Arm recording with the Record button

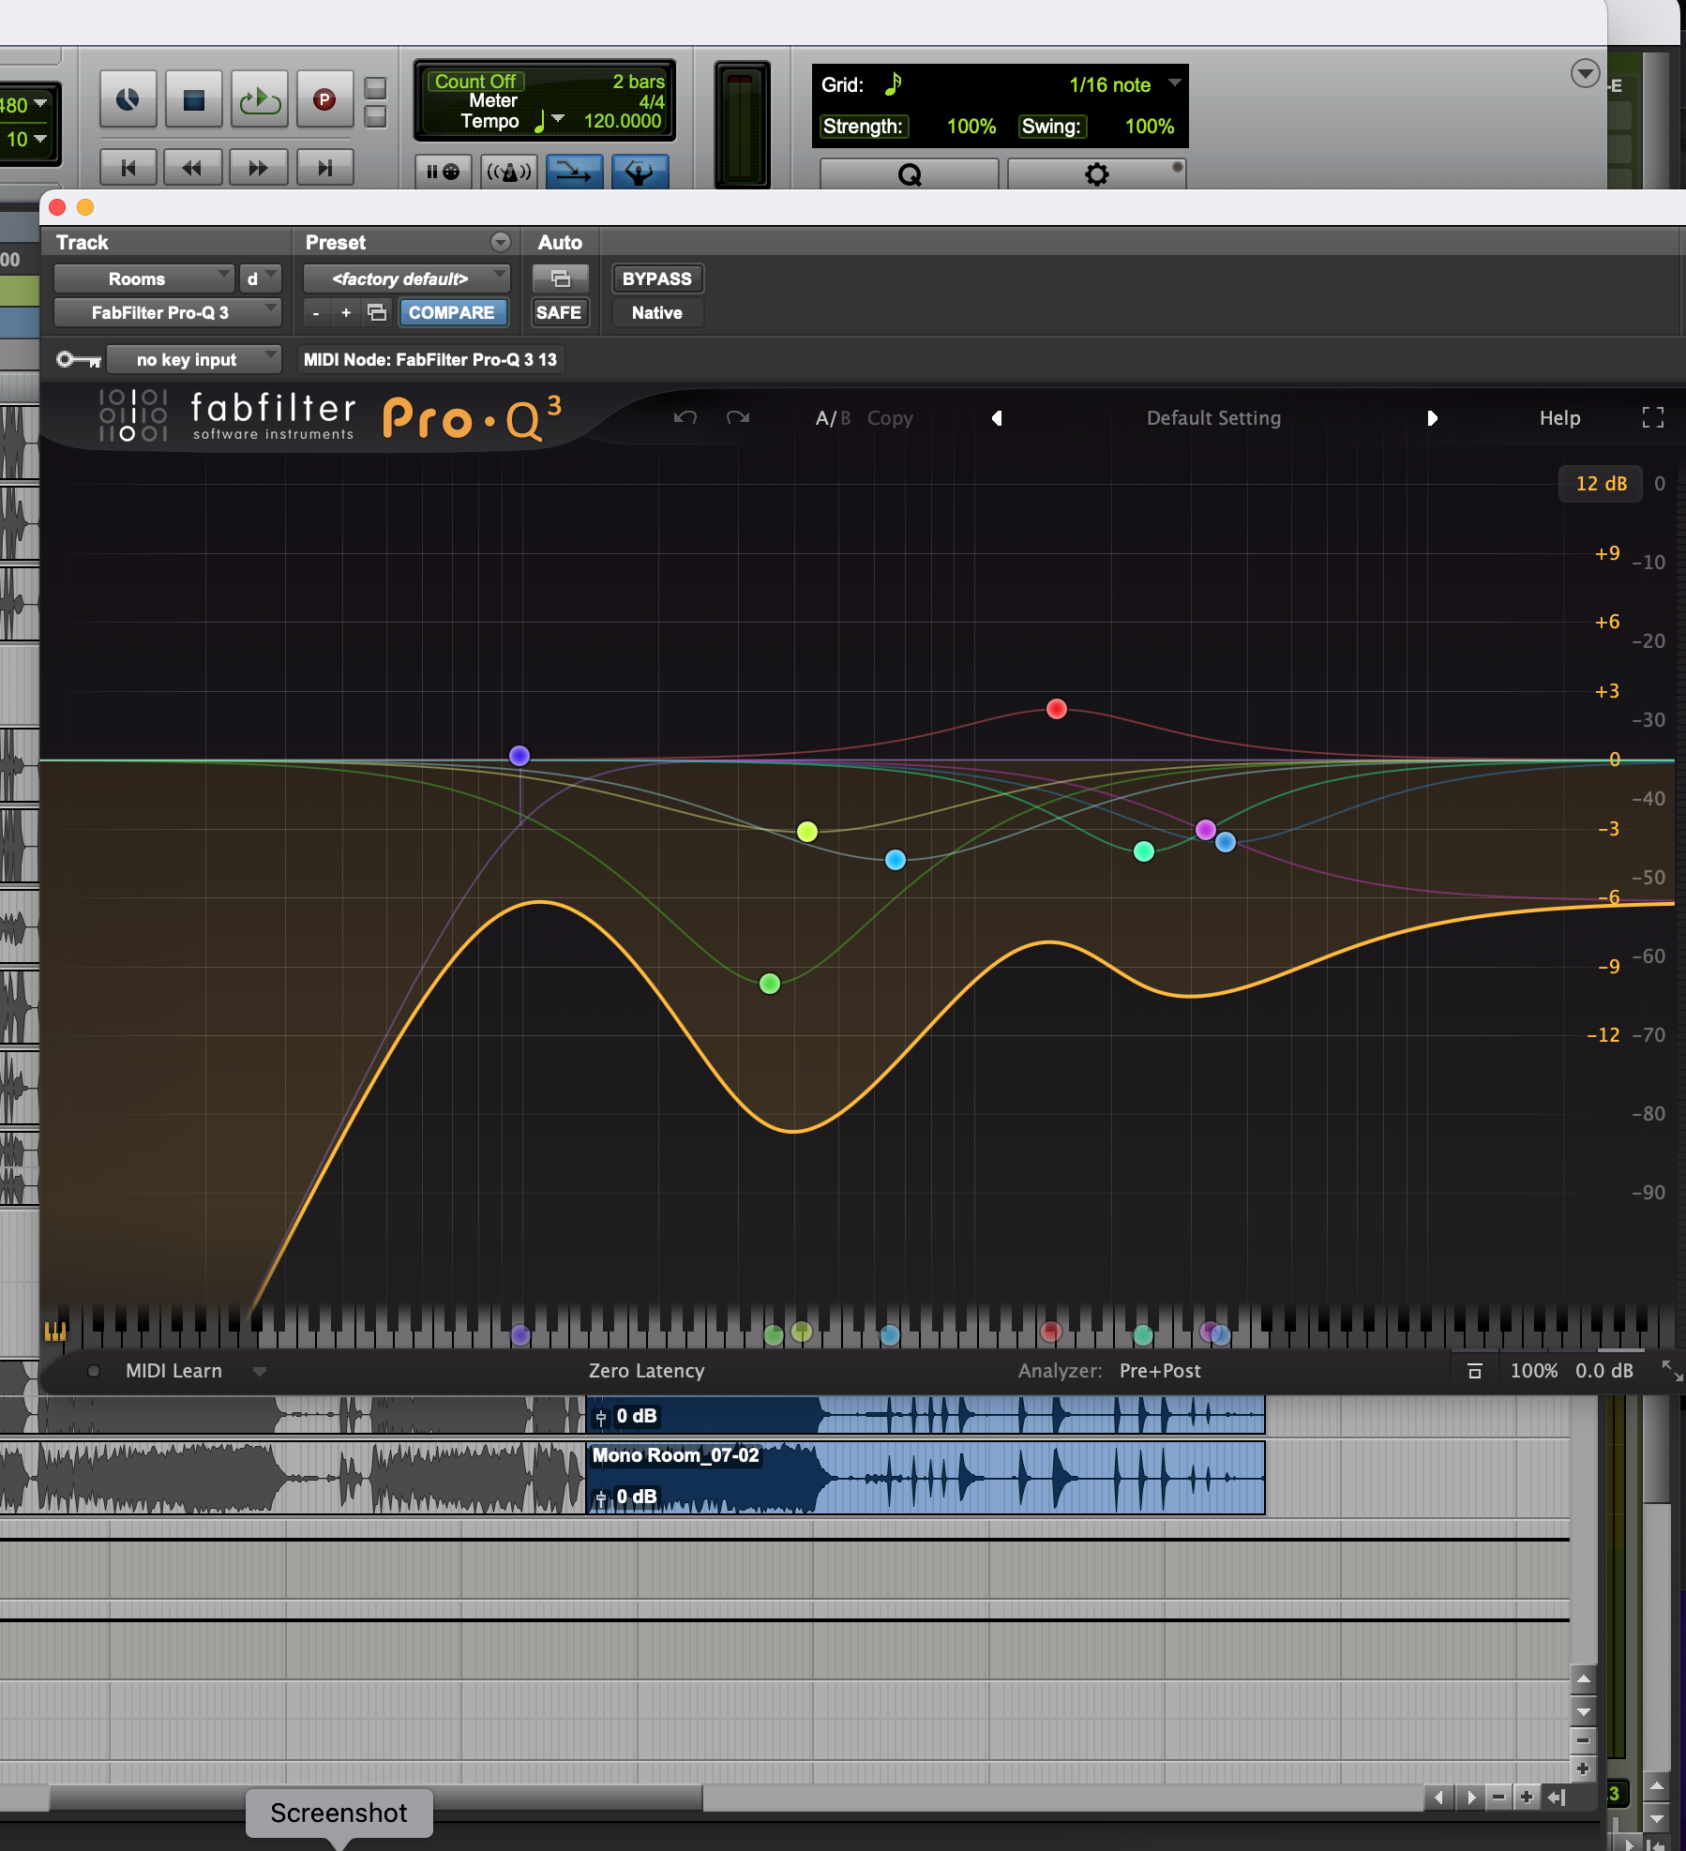click(x=324, y=98)
